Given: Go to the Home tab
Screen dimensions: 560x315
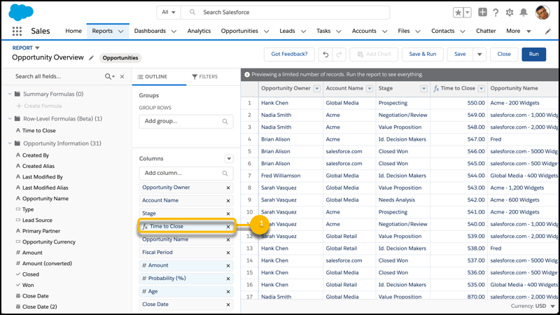Looking at the screenshot, I should [x=73, y=31].
